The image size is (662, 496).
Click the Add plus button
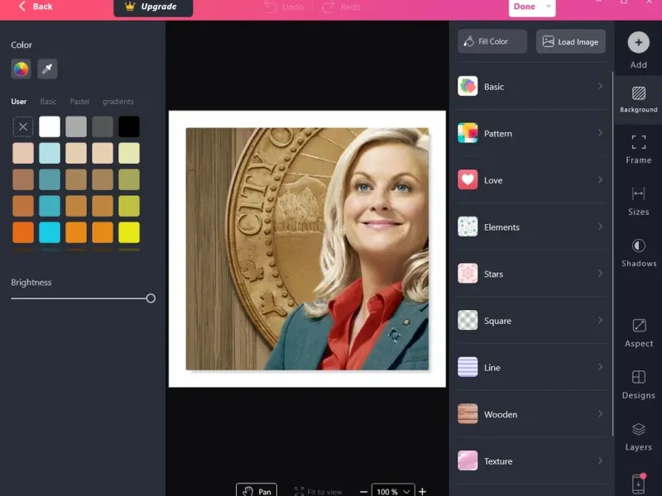click(x=638, y=43)
